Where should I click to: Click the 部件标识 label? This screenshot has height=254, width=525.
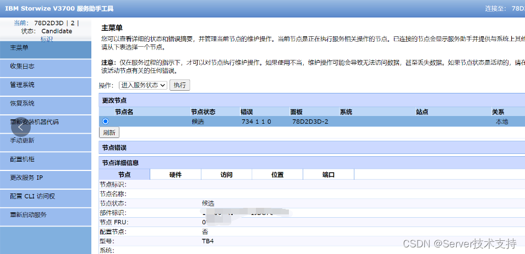tap(113, 213)
